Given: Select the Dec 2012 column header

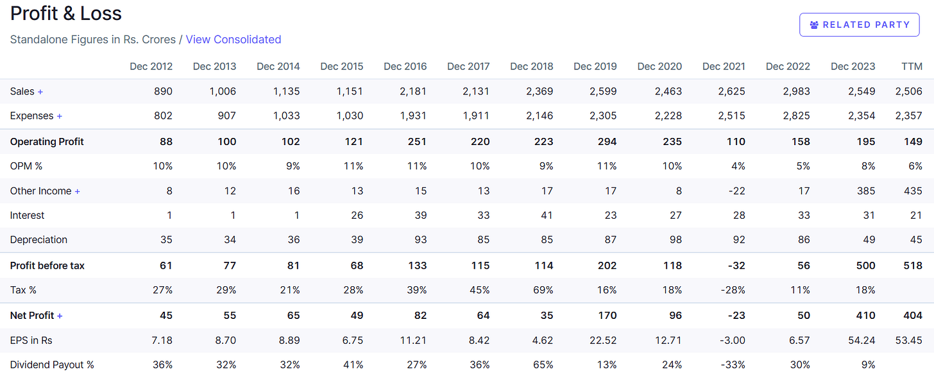Looking at the screenshot, I should (151, 66).
